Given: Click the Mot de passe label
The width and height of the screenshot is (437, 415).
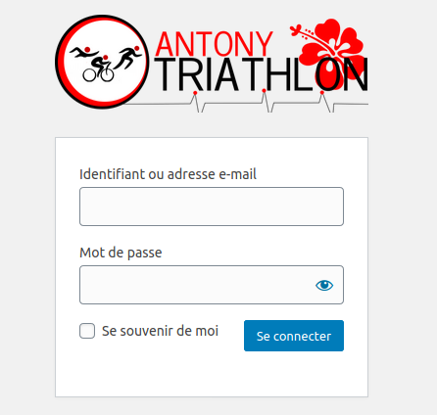Looking at the screenshot, I should (x=121, y=253).
